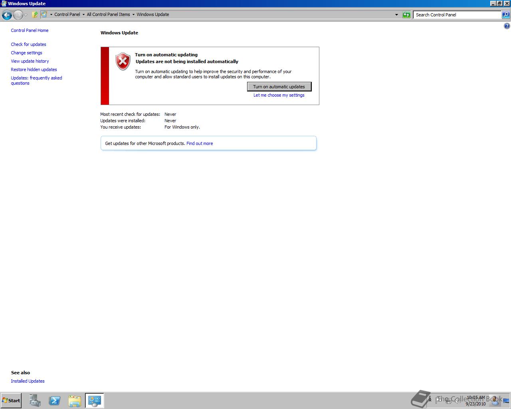Select Windows Update breadcrumb
This screenshot has width=511, height=409.
pyautogui.click(x=153, y=14)
